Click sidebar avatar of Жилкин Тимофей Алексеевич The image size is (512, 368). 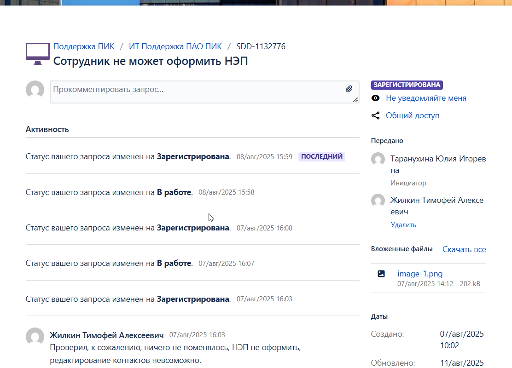378,201
